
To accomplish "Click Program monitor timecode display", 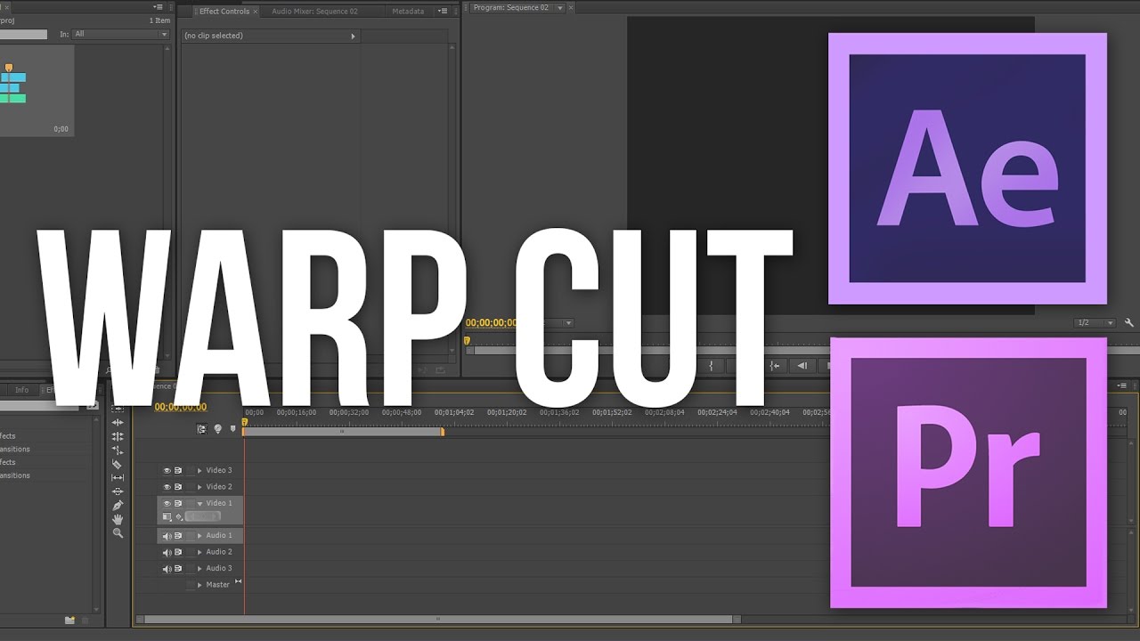I will (491, 323).
